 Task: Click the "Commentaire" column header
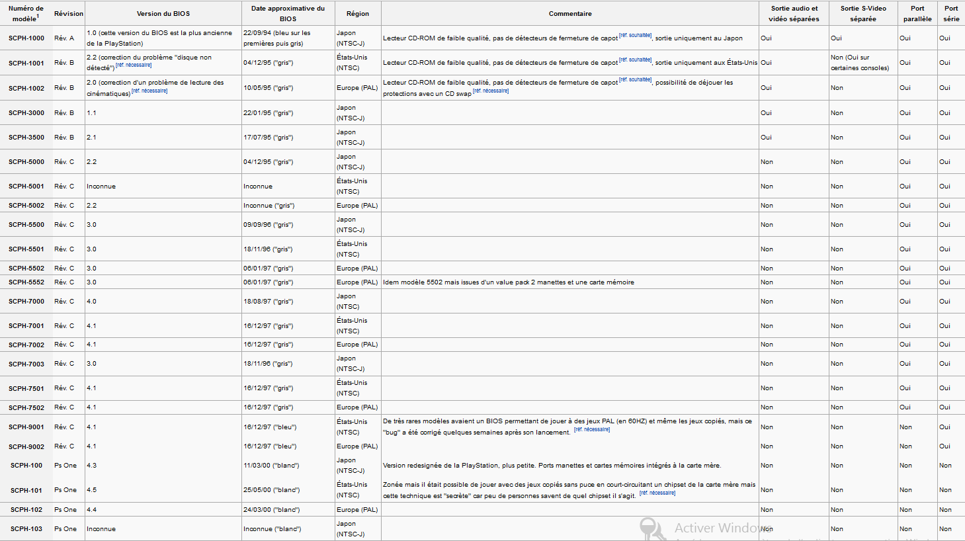[570, 13]
